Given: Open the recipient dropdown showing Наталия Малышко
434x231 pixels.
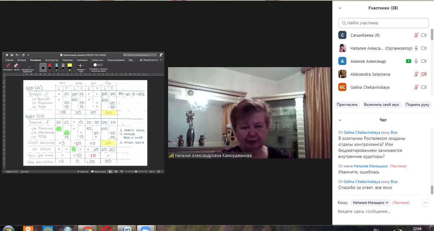Looking at the screenshot, I should pyautogui.click(x=371, y=202).
